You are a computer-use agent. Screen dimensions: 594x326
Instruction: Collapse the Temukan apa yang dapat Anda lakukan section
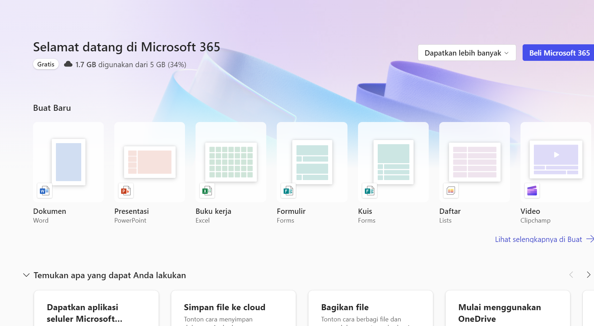coord(26,275)
